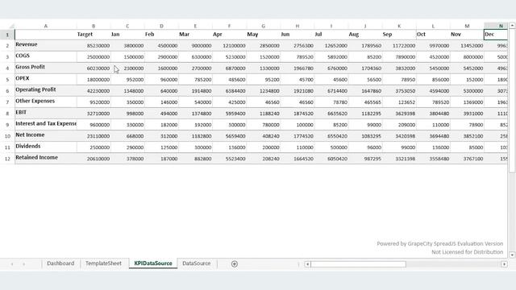Select the Net Income row label
The height and width of the screenshot is (290, 516).
coord(46,136)
